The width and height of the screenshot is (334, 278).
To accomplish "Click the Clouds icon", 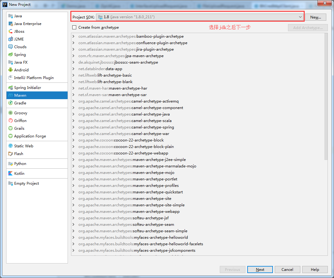I will [x=10, y=47].
